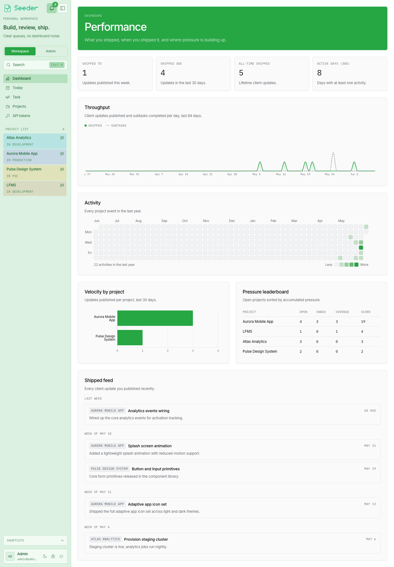Click the power icon to log out

61,556
